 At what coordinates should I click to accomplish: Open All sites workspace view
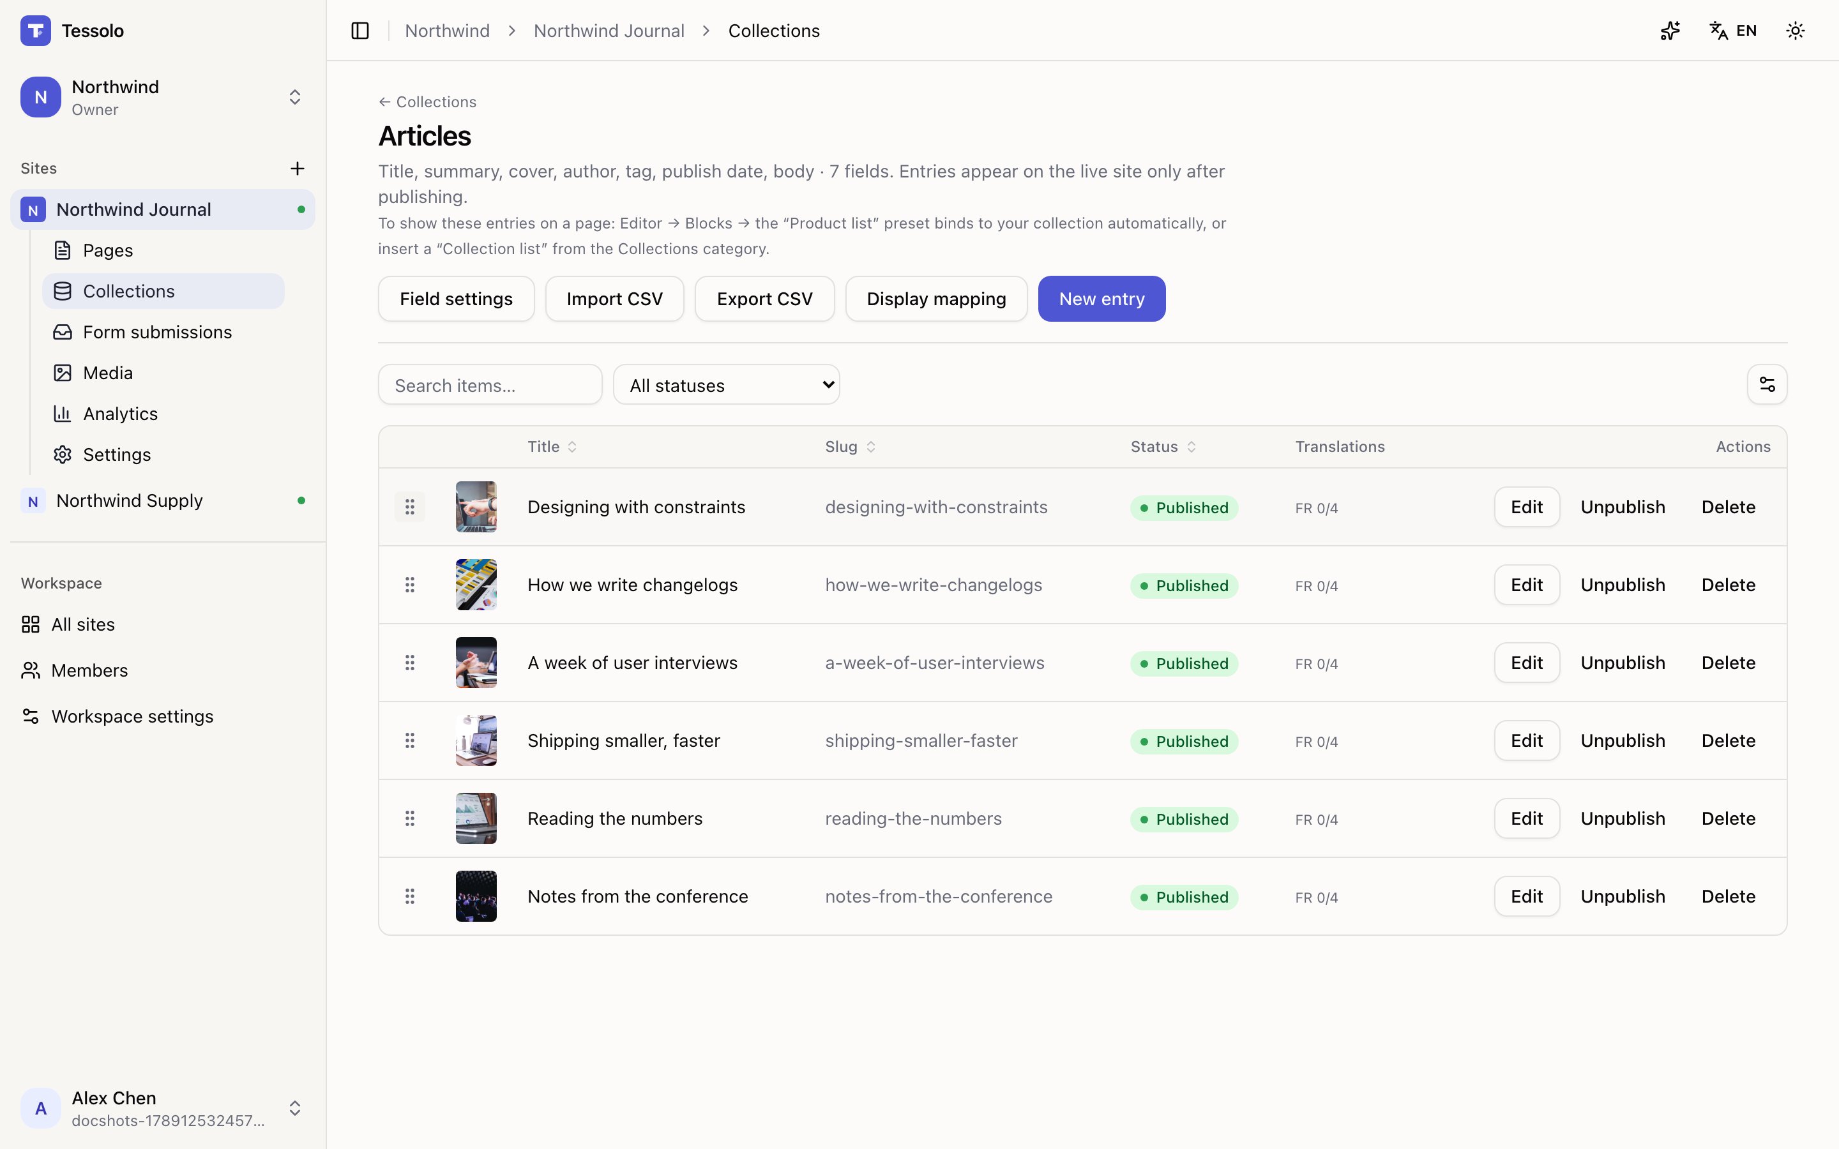163,625
